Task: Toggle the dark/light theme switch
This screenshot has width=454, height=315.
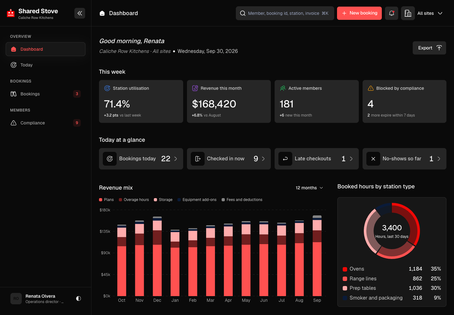Action: pyautogui.click(x=79, y=299)
